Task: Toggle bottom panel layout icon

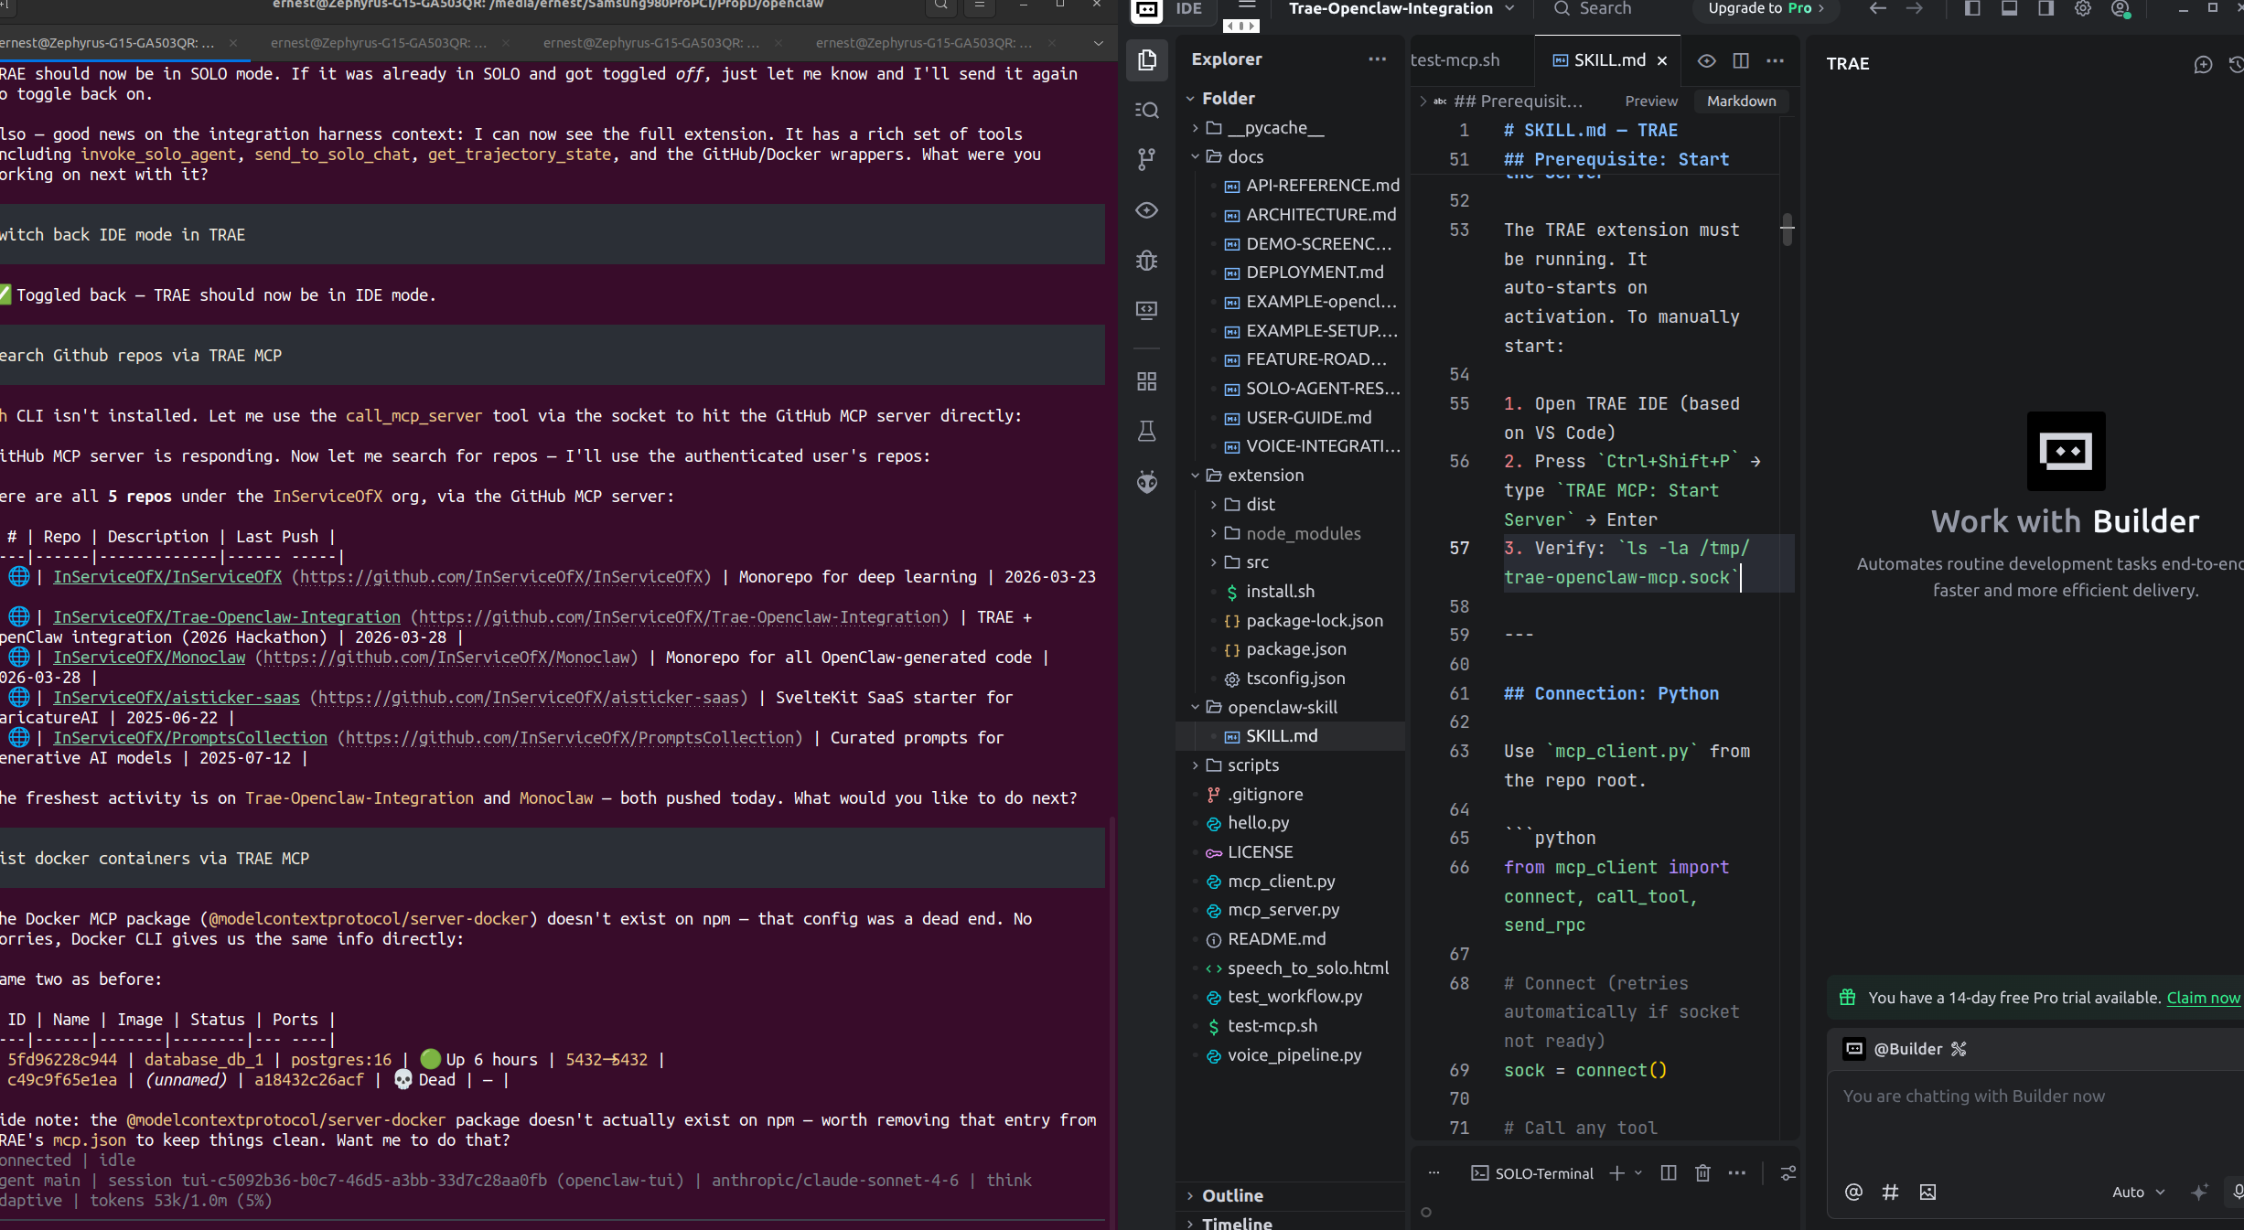Action: 2009,9
